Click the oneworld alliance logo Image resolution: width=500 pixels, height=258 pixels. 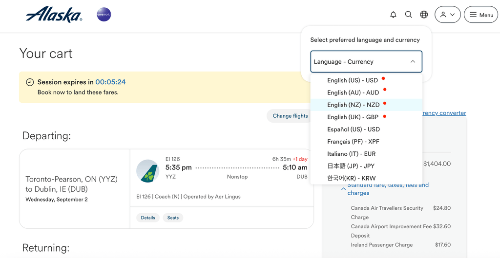click(x=104, y=15)
